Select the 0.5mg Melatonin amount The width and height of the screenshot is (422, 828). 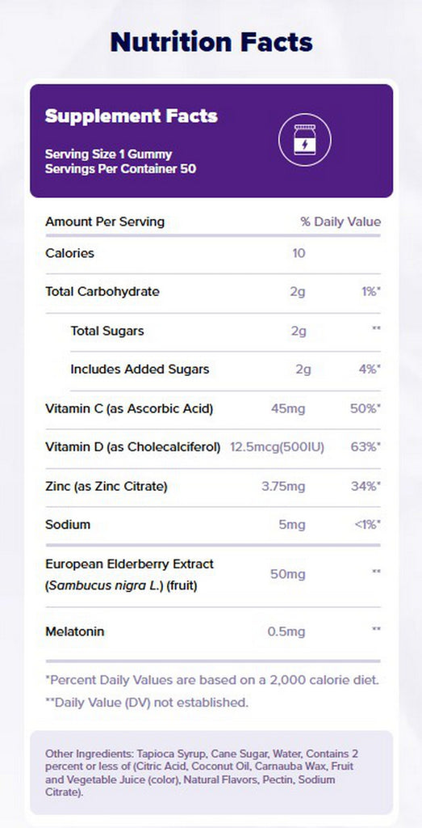(x=286, y=632)
